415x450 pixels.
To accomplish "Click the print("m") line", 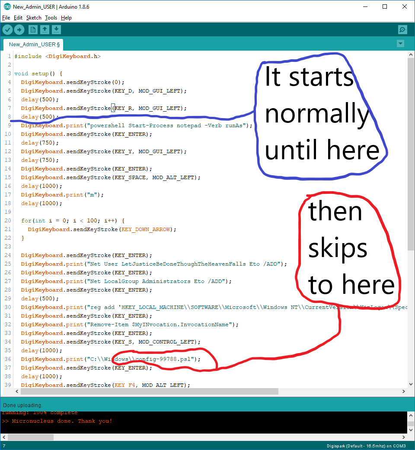I will tap(62, 195).
